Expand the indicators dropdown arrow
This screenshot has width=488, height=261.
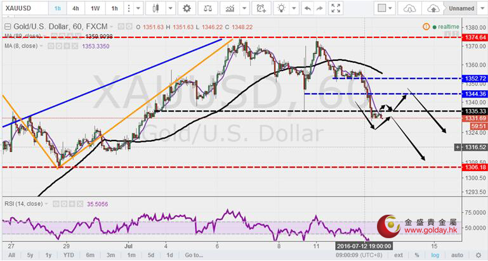(x=244, y=8)
